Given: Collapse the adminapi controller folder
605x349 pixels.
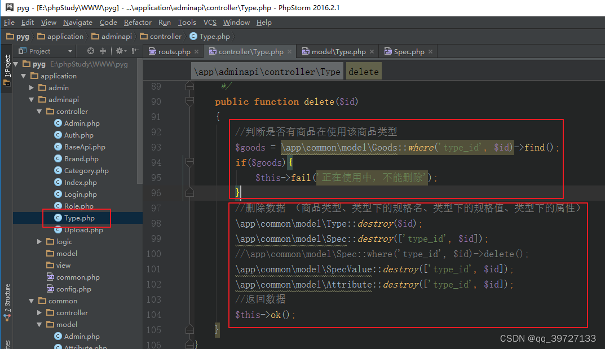Looking at the screenshot, I should coord(39,112).
